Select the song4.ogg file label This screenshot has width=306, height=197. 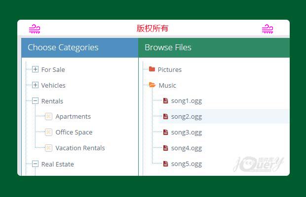(186, 148)
